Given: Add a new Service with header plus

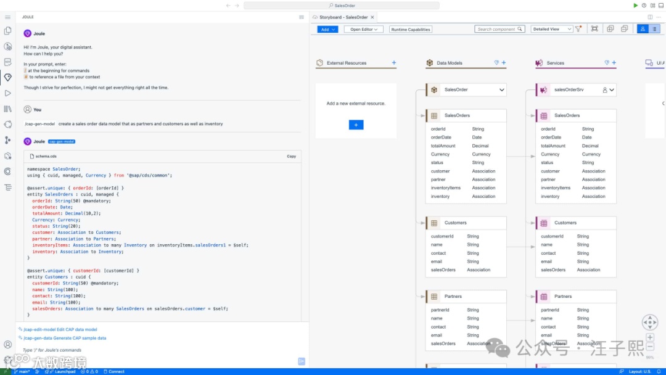Looking at the screenshot, I should (x=614, y=62).
